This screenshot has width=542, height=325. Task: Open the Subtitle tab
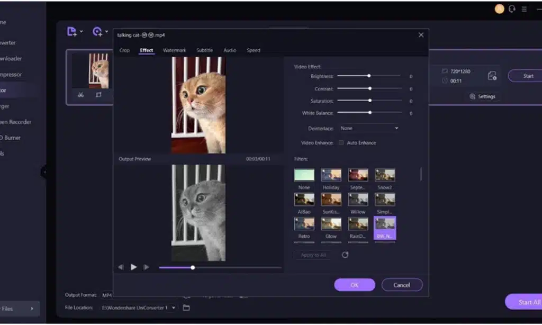click(x=204, y=50)
